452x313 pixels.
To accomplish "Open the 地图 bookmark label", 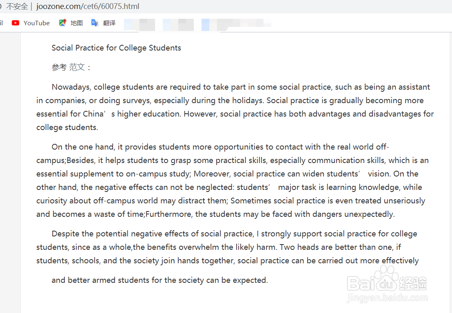I will pyautogui.click(x=77, y=23).
